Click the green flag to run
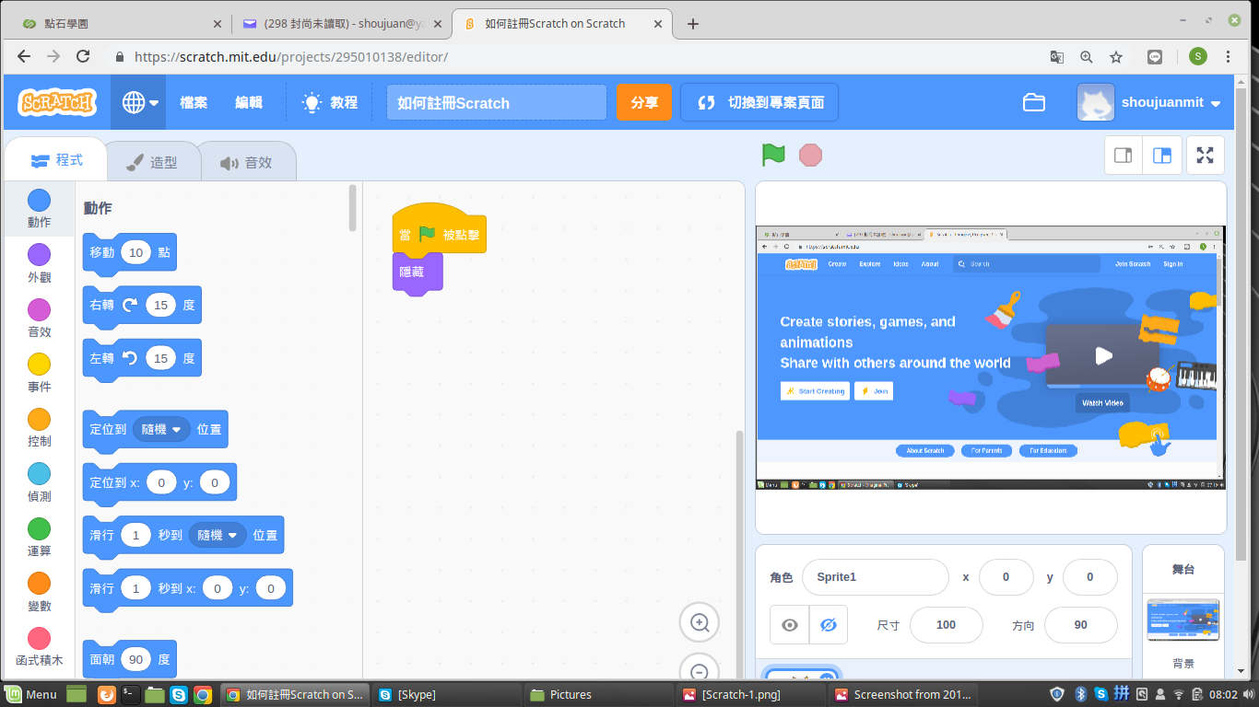The height and width of the screenshot is (707, 1259). [x=773, y=155]
